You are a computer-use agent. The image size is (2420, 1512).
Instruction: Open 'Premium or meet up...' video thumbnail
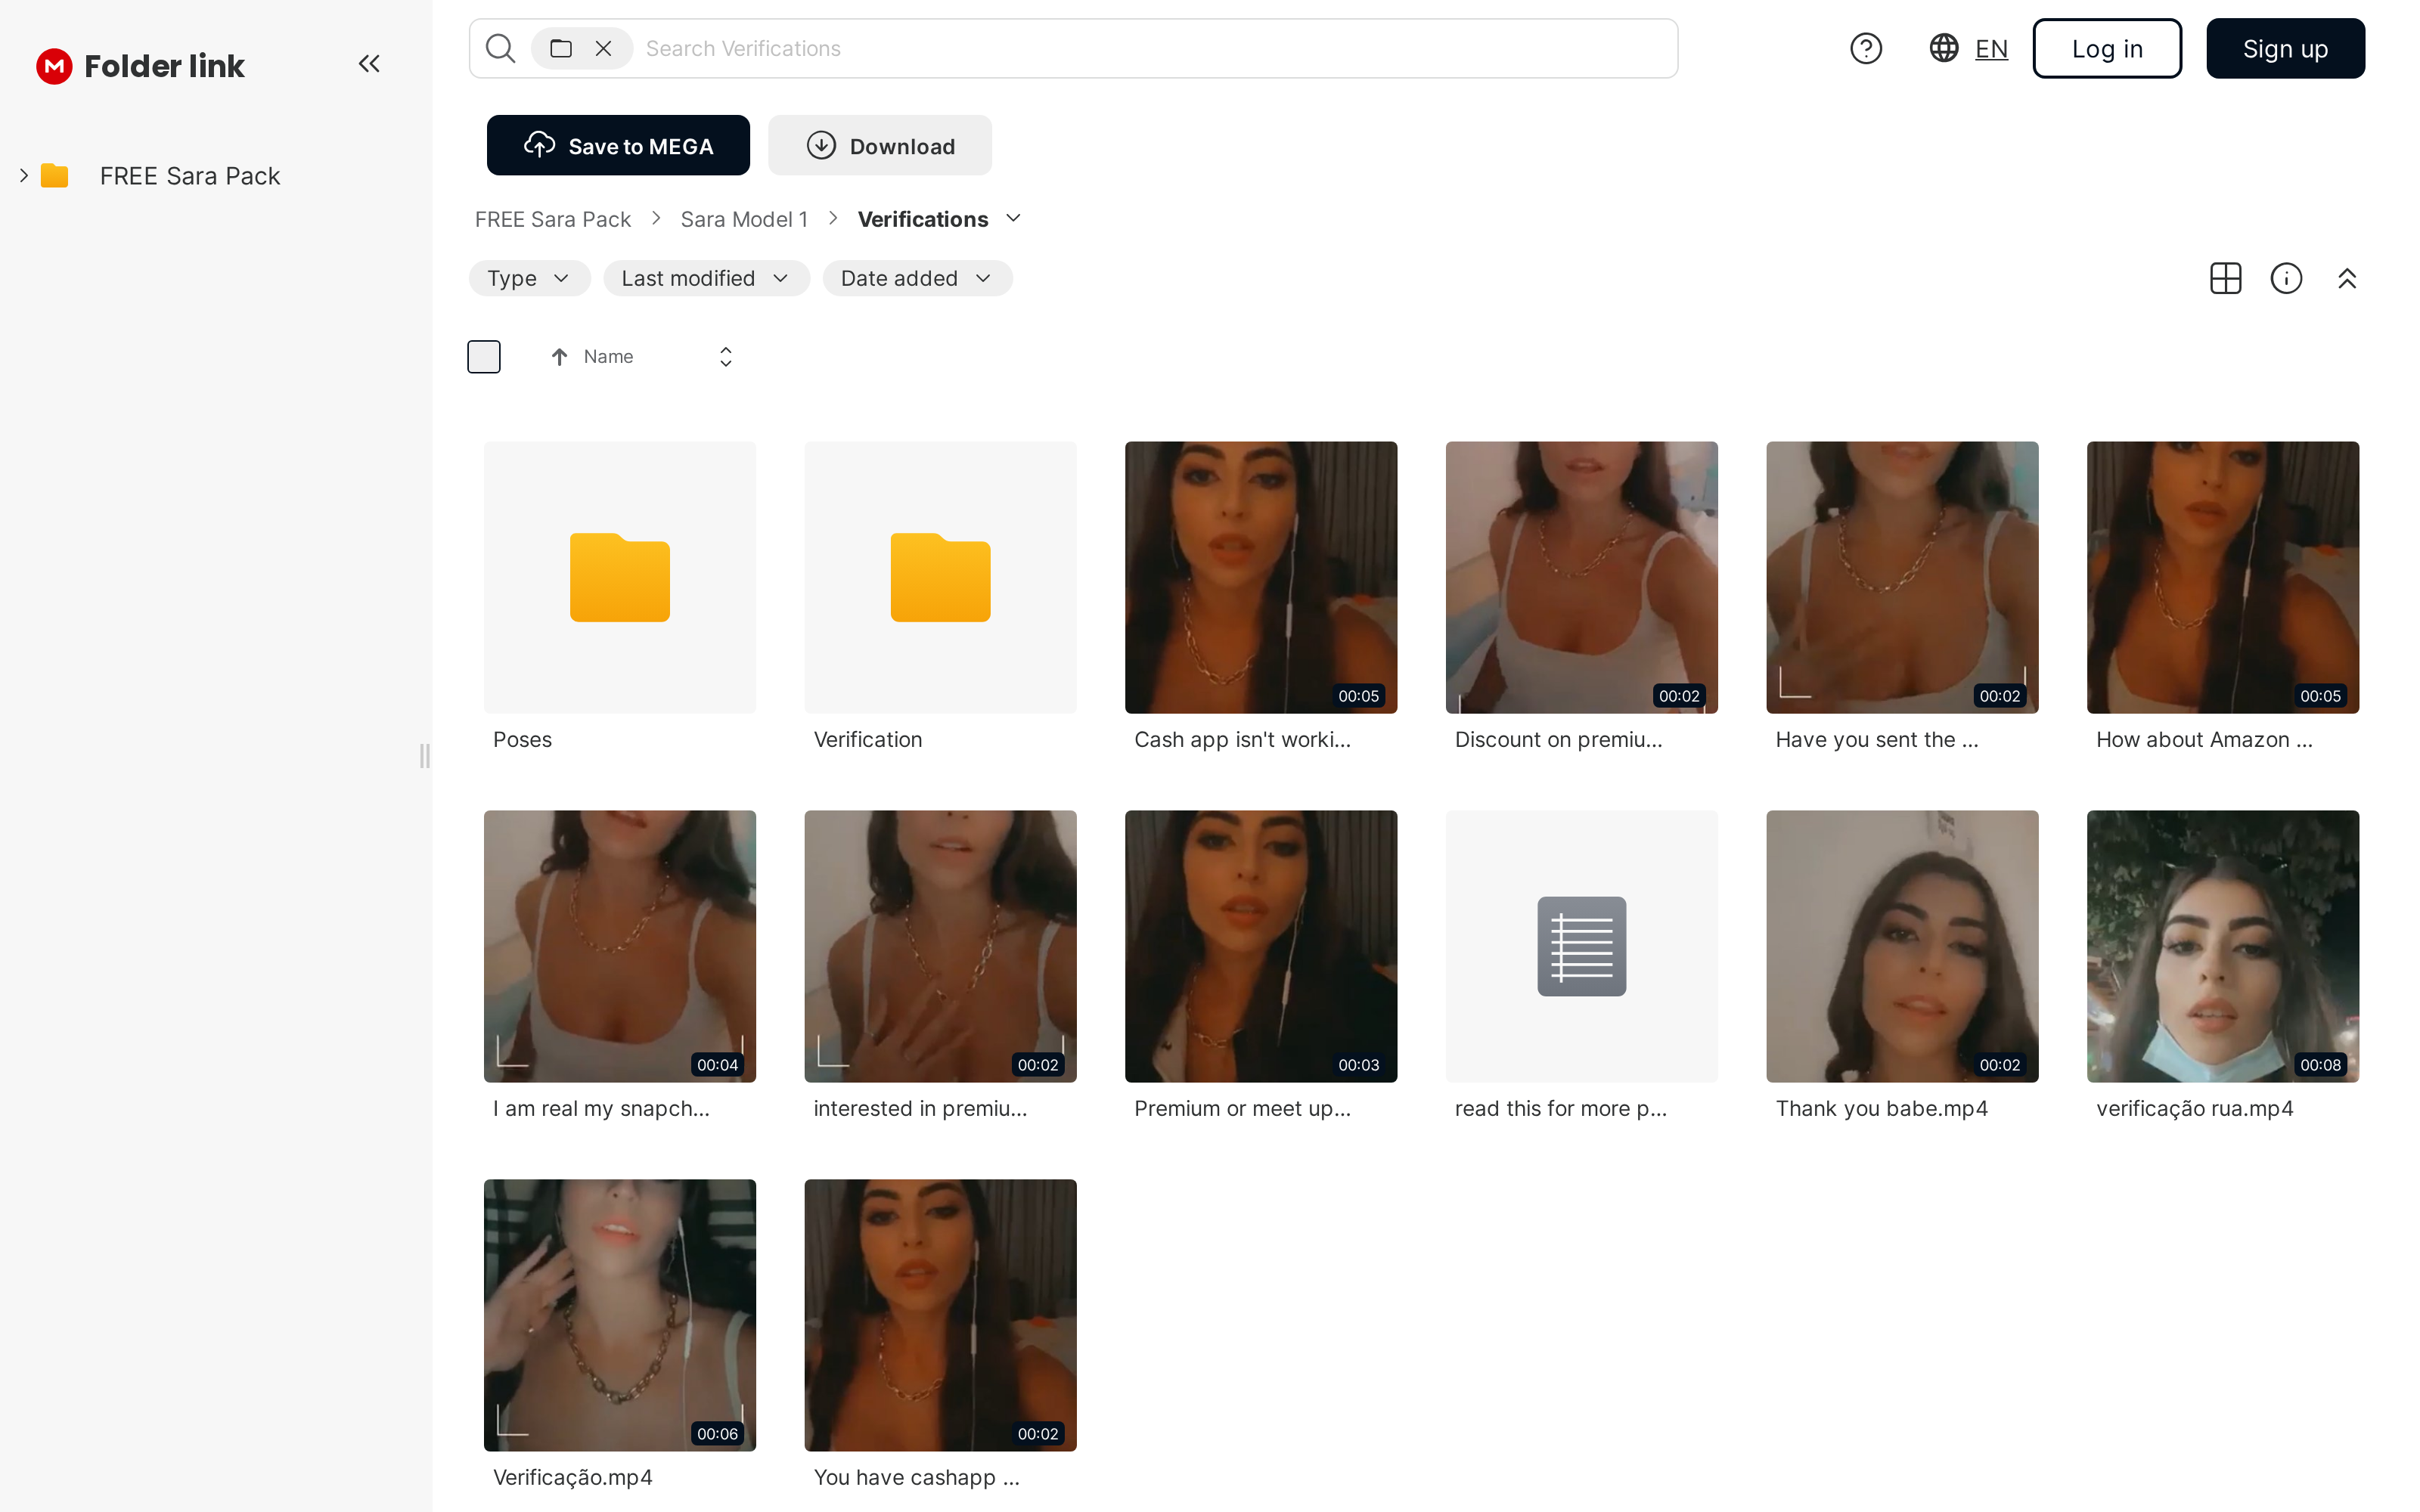(1261, 946)
